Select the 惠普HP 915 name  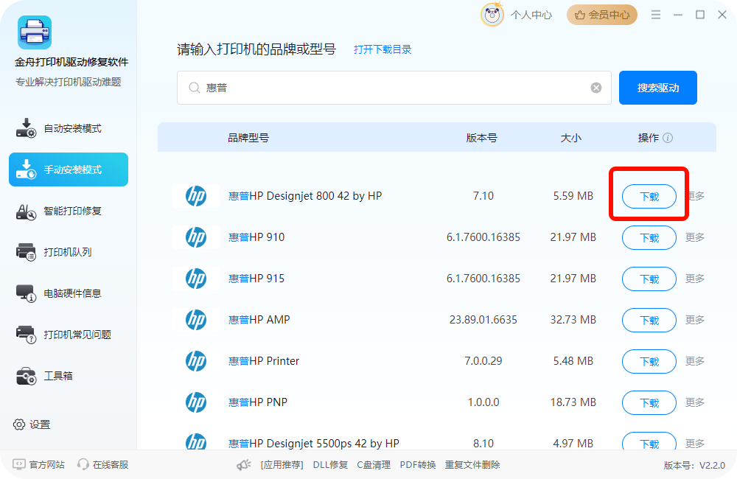(x=256, y=279)
